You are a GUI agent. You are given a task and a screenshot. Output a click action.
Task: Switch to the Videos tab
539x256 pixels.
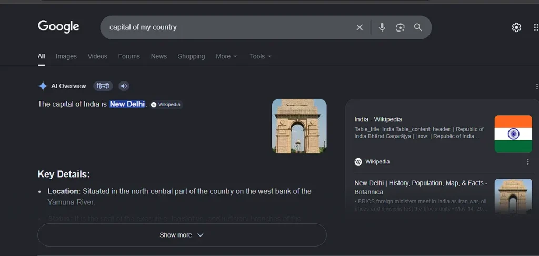coord(97,56)
